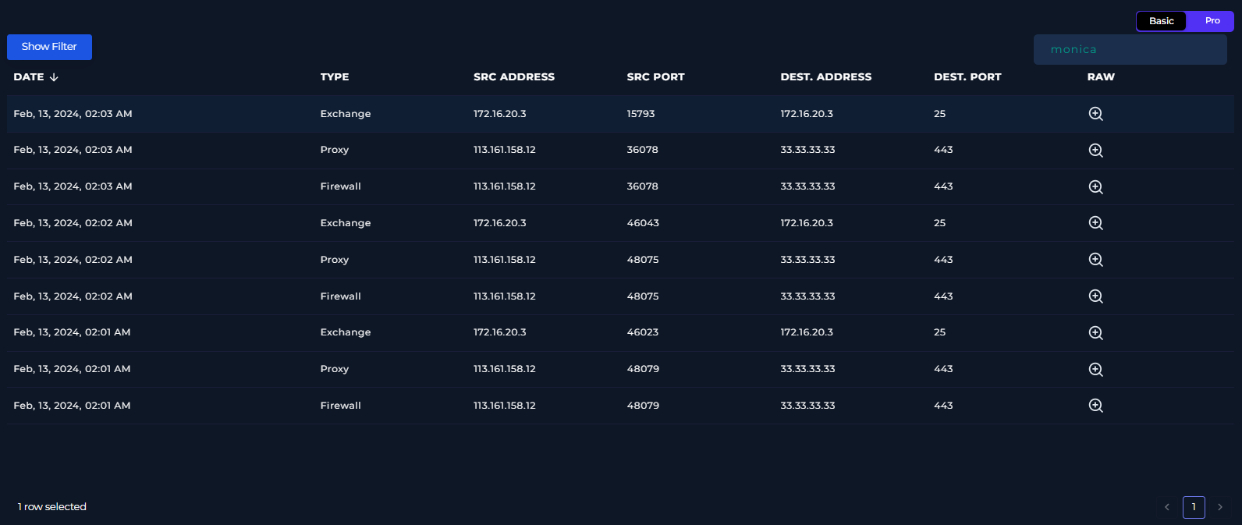Go to the previous page arrow
1242x525 pixels.
(1167, 507)
